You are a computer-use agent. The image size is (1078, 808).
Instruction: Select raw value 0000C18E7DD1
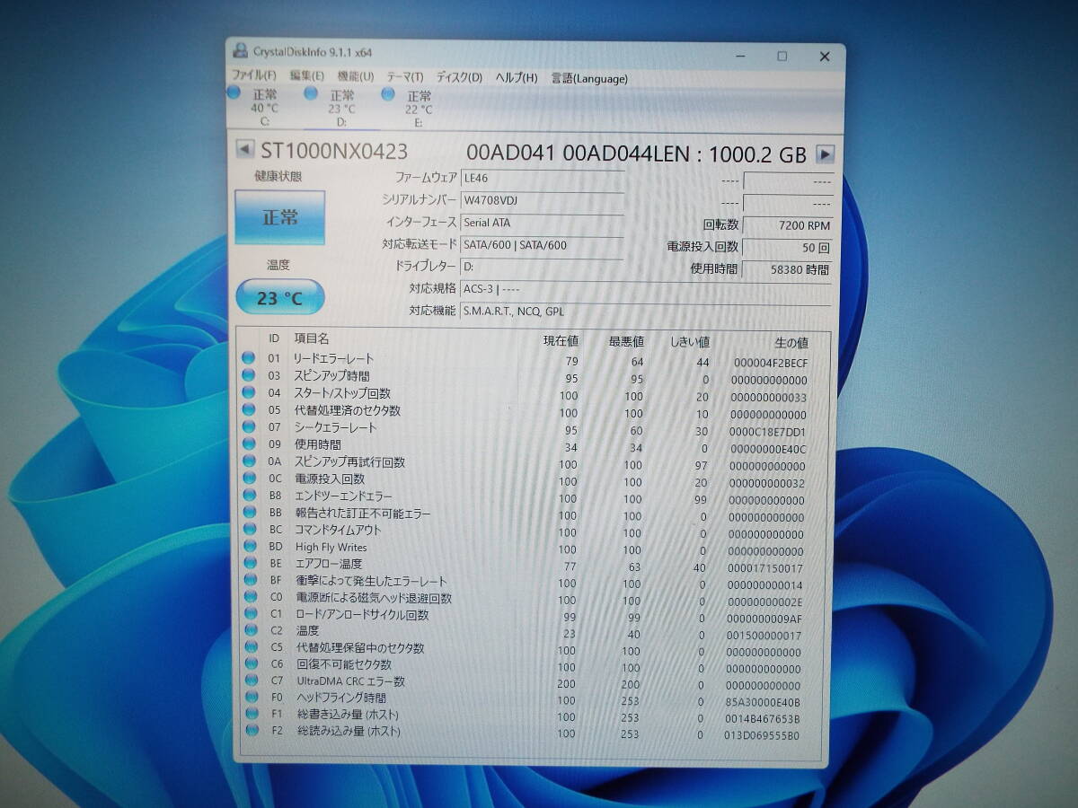(769, 432)
